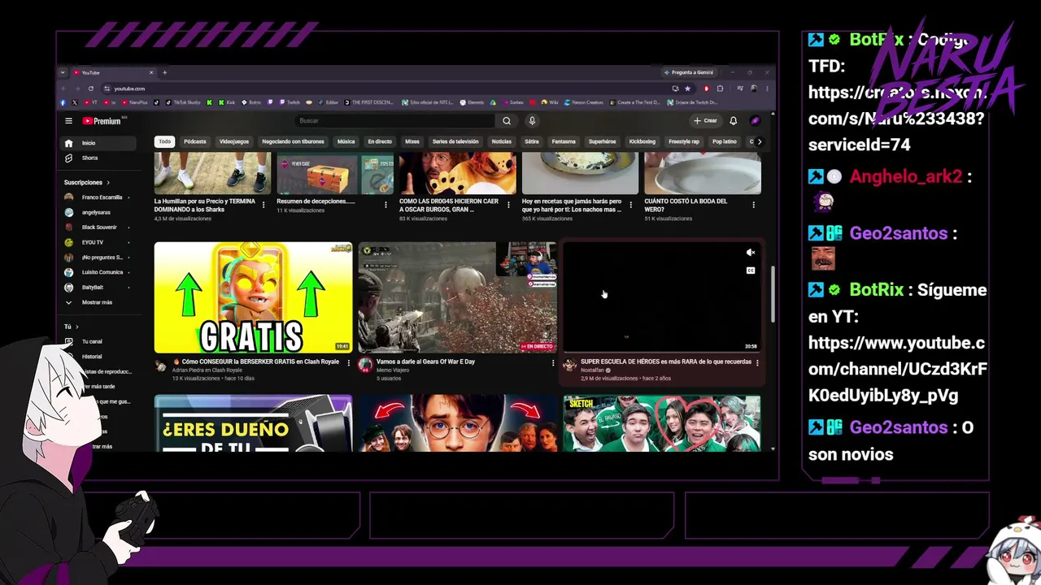Open the GRATIS Clash Royale video thumbnail
1041x585 pixels.
253,297
